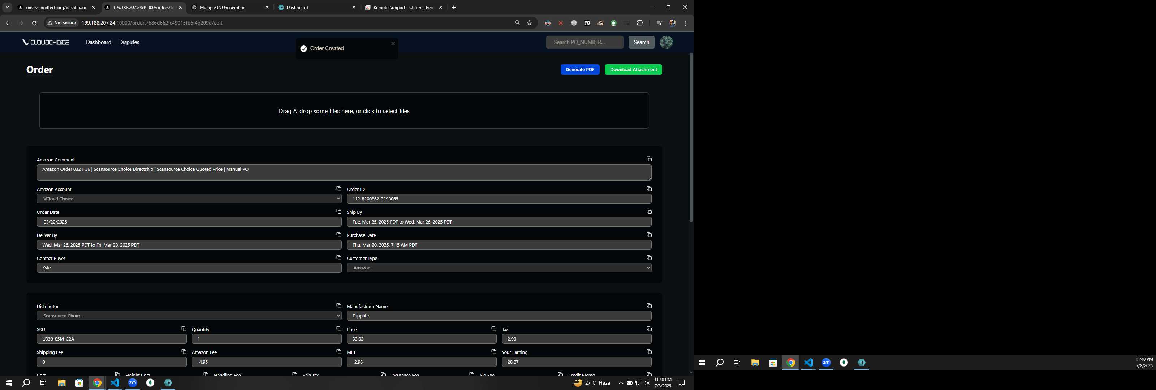Open the browser zoom magnifier icon
The height and width of the screenshot is (390, 1156).
pos(517,23)
